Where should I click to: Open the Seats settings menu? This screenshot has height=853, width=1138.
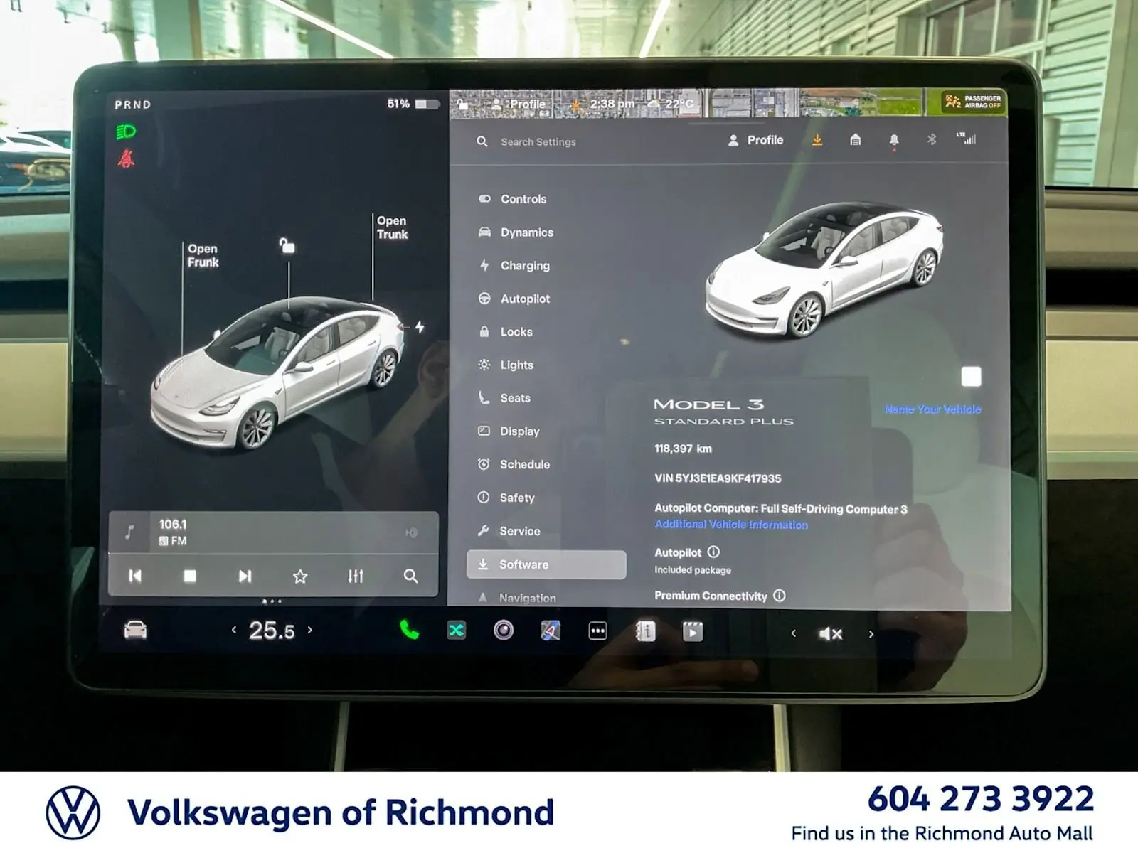(504, 398)
